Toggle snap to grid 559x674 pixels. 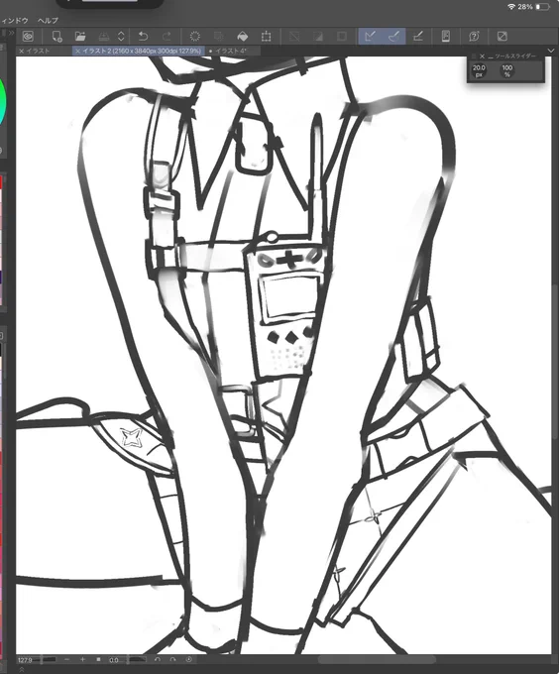pyautogui.click(x=417, y=37)
